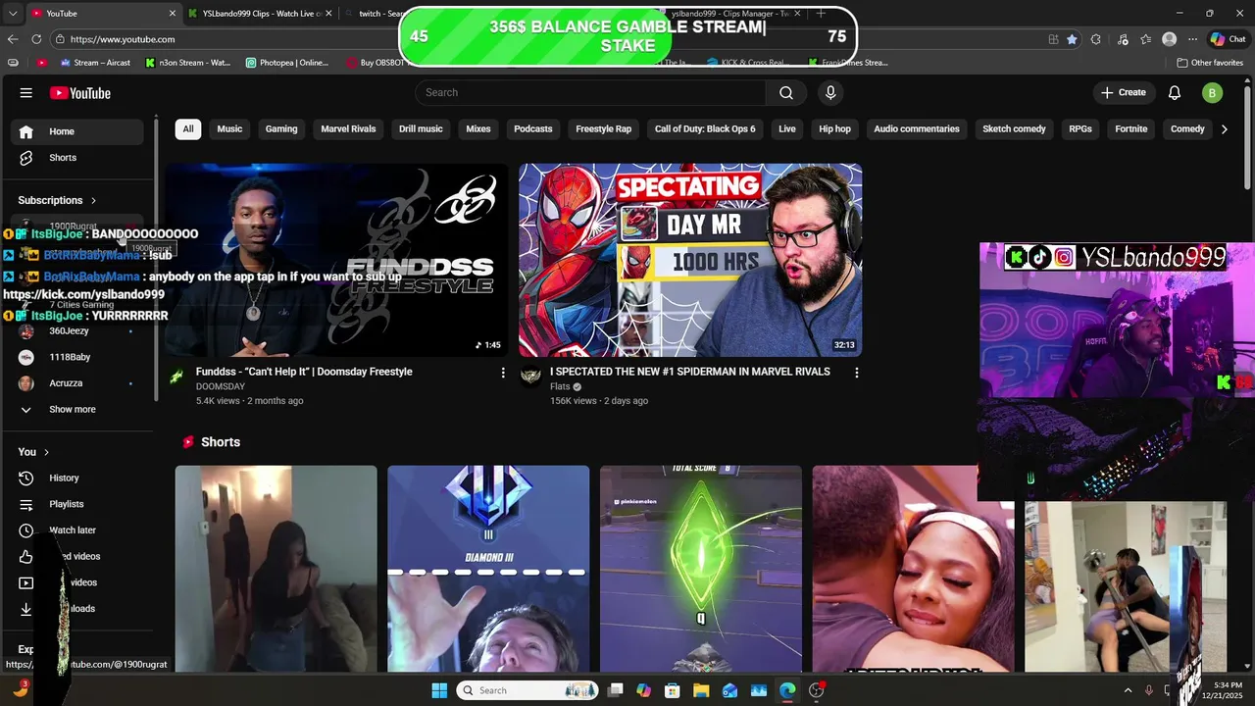Click the YouTube logo

click(x=80, y=93)
